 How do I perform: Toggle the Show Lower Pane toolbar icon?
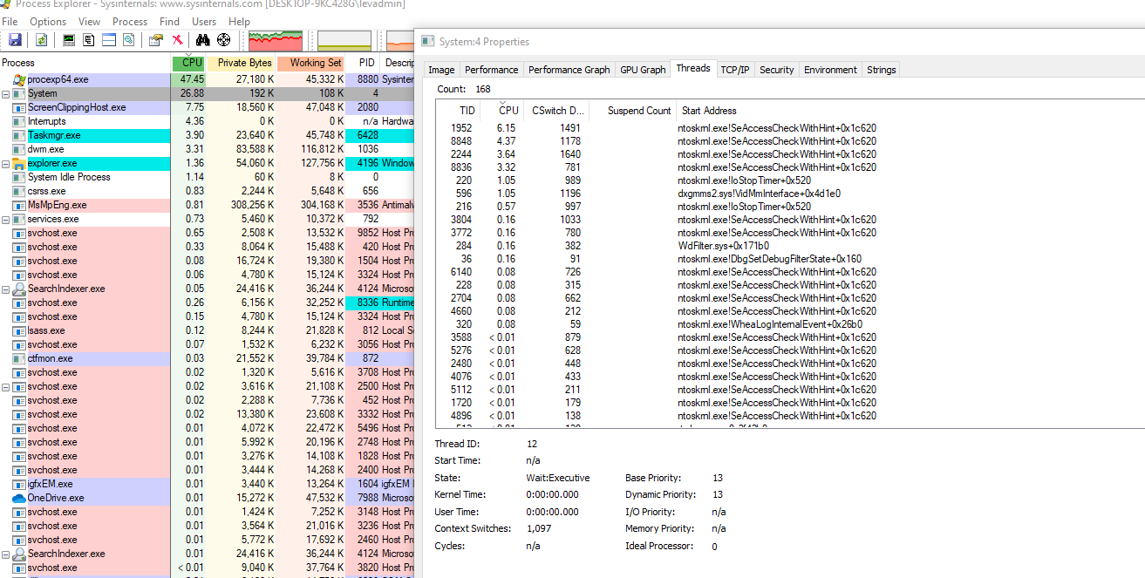tap(109, 39)
